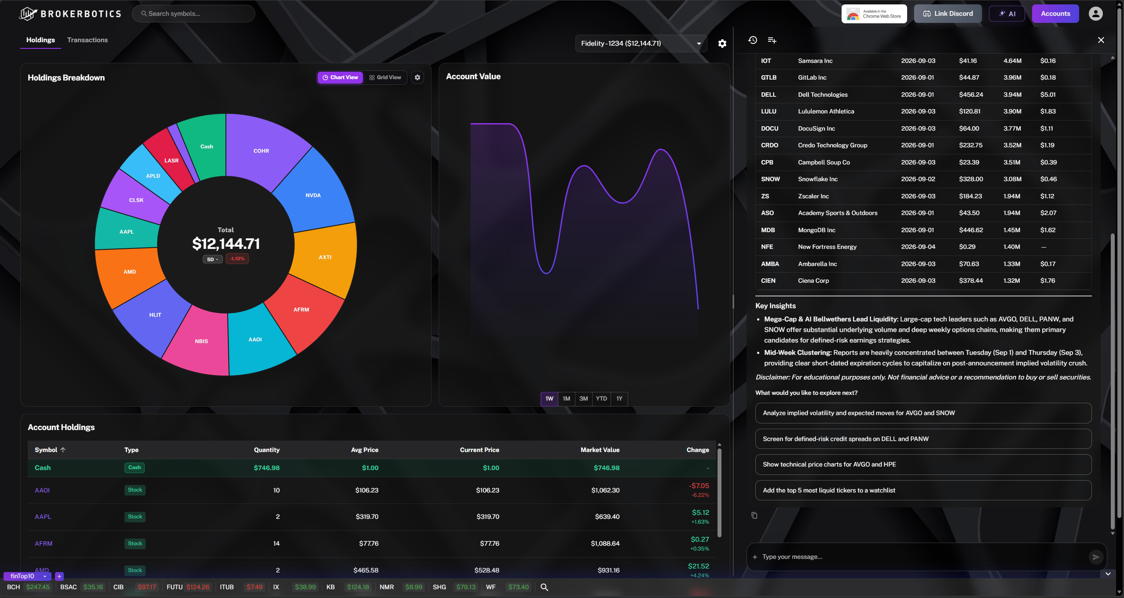Choose Show technical price charts for AVGO and HPE
The width and height of the screenshot is (1124, 598).
coord(923,464)
